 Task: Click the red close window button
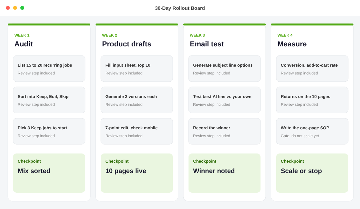[8, 8]
